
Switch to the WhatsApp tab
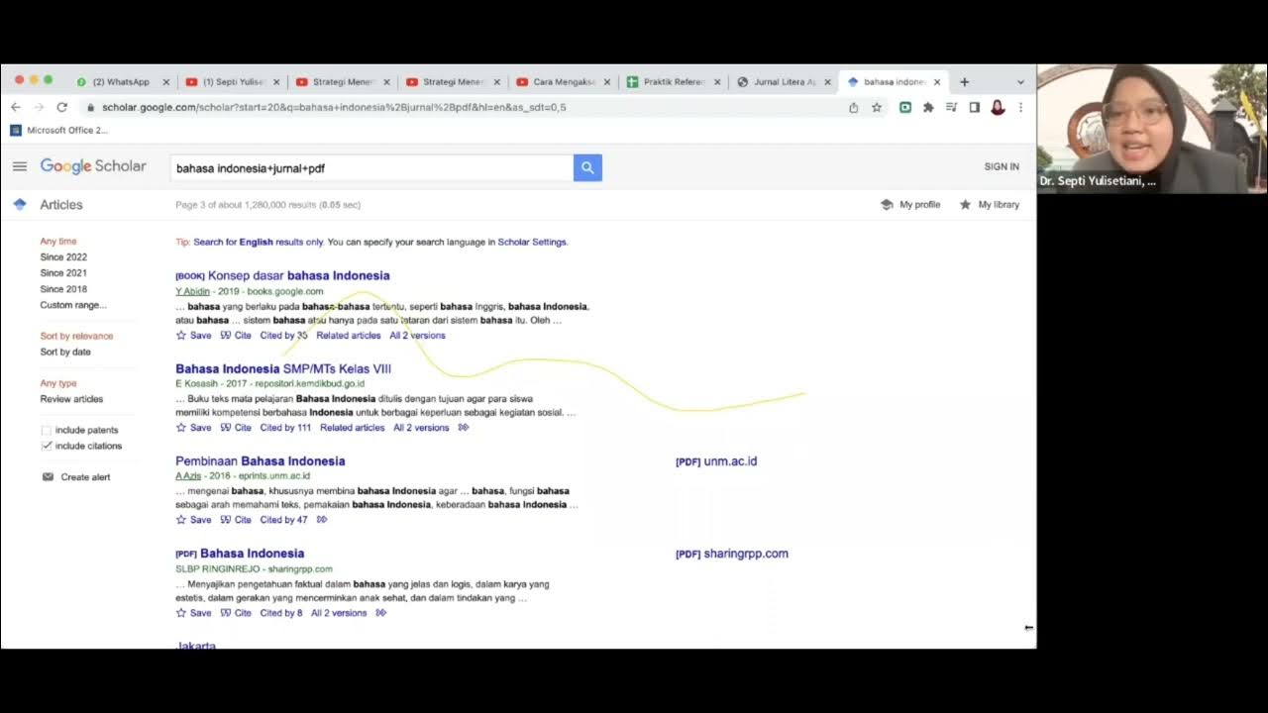pos(121,82)
